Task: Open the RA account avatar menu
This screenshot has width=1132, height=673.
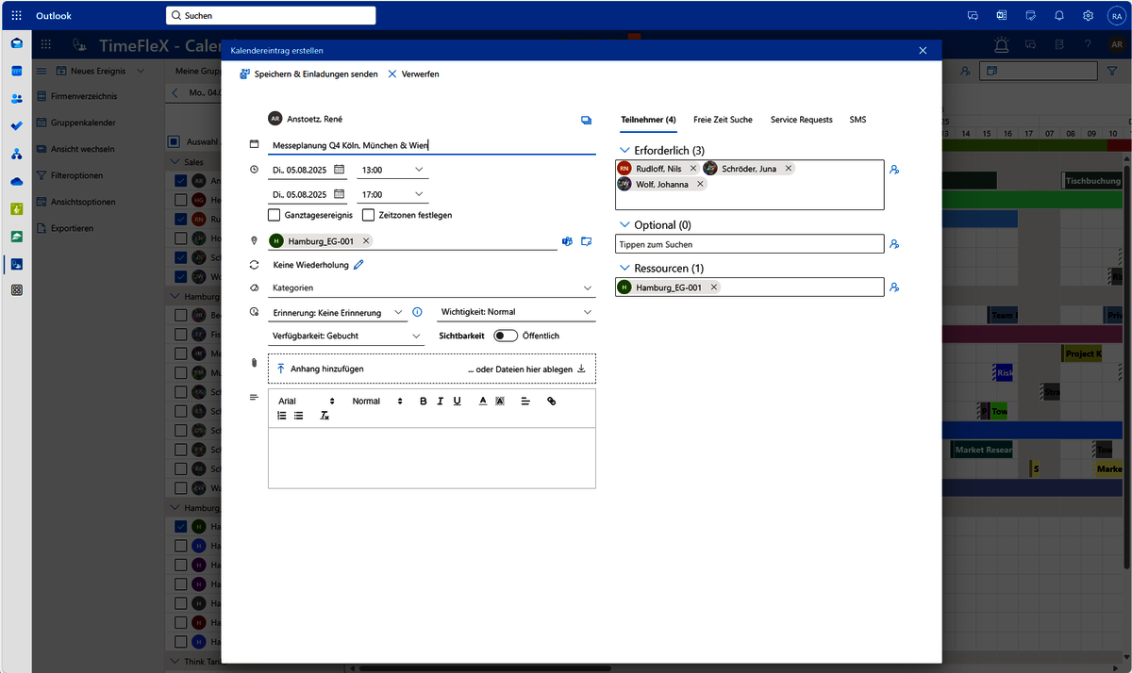Action: (x=1116, y=16)
